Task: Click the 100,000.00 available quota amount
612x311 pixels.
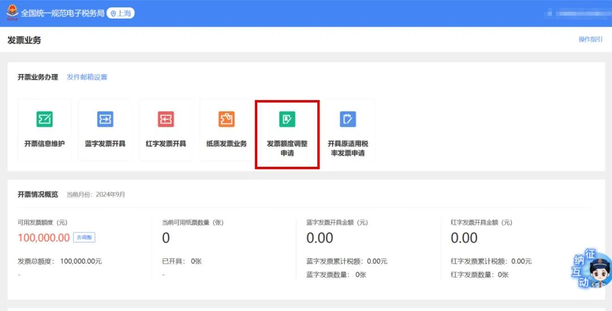Action: pyautogui.click(x=44, y=238)
